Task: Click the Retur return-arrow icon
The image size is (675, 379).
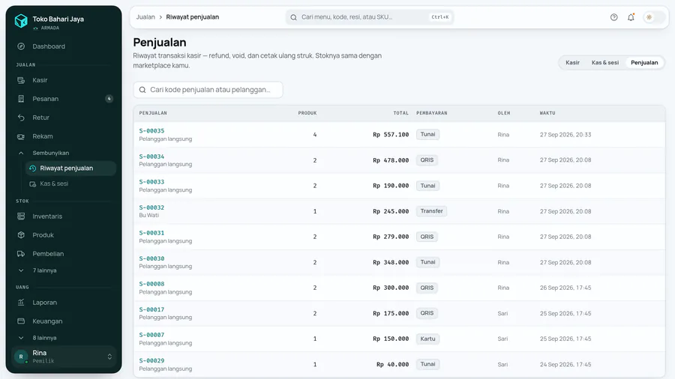Action: point(21,118)
